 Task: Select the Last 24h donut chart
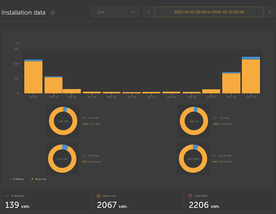pos(63,121)
